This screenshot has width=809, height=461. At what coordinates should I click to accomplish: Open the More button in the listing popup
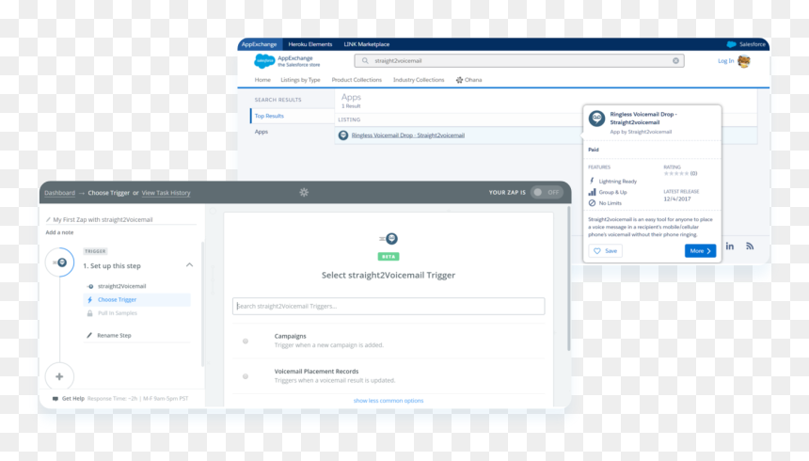(x=700, y=251)
